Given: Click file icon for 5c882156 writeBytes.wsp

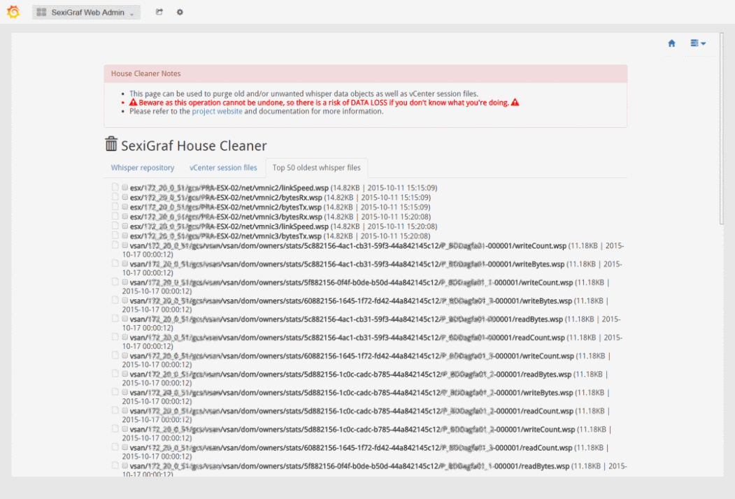Looking at the screenshot, I should coord(115,263).
